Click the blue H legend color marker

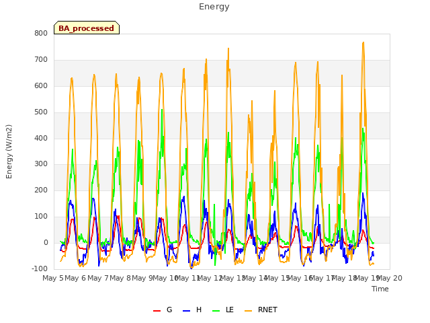tap(186, 311)
